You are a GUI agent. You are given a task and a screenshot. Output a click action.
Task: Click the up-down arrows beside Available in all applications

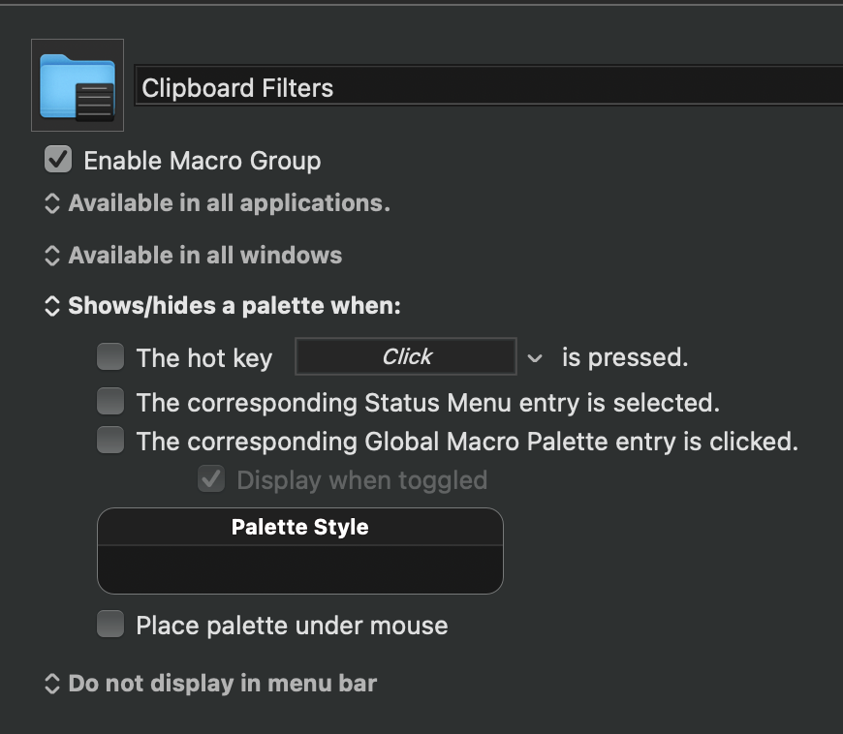52,203
